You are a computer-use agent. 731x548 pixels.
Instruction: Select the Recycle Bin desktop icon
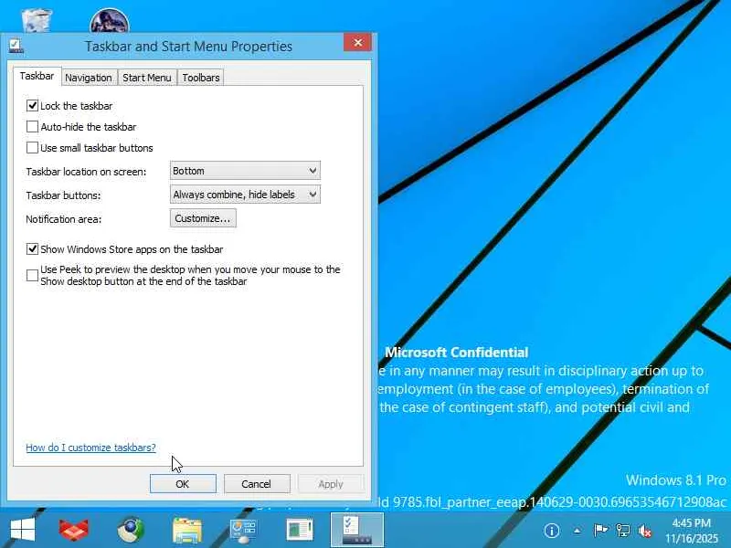[37, 20]
